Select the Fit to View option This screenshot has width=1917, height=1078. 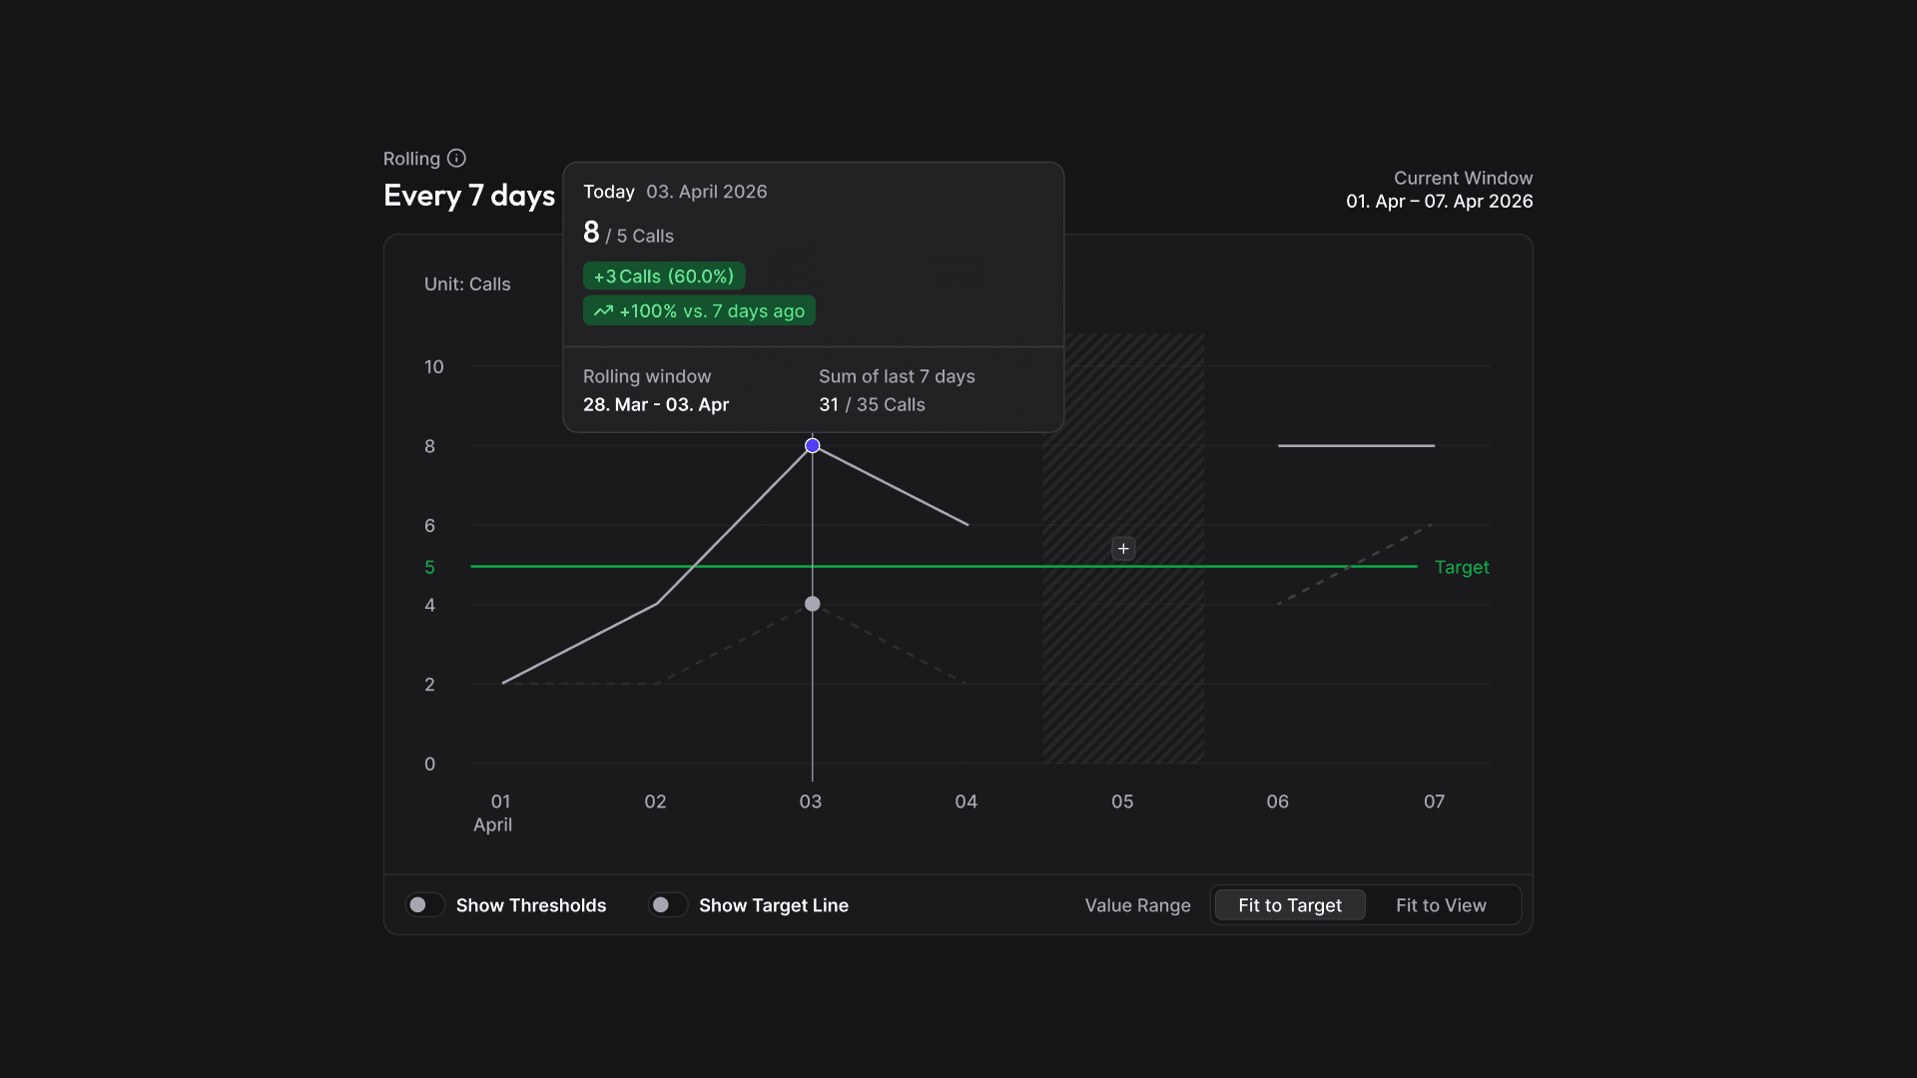pos(1441,905)
